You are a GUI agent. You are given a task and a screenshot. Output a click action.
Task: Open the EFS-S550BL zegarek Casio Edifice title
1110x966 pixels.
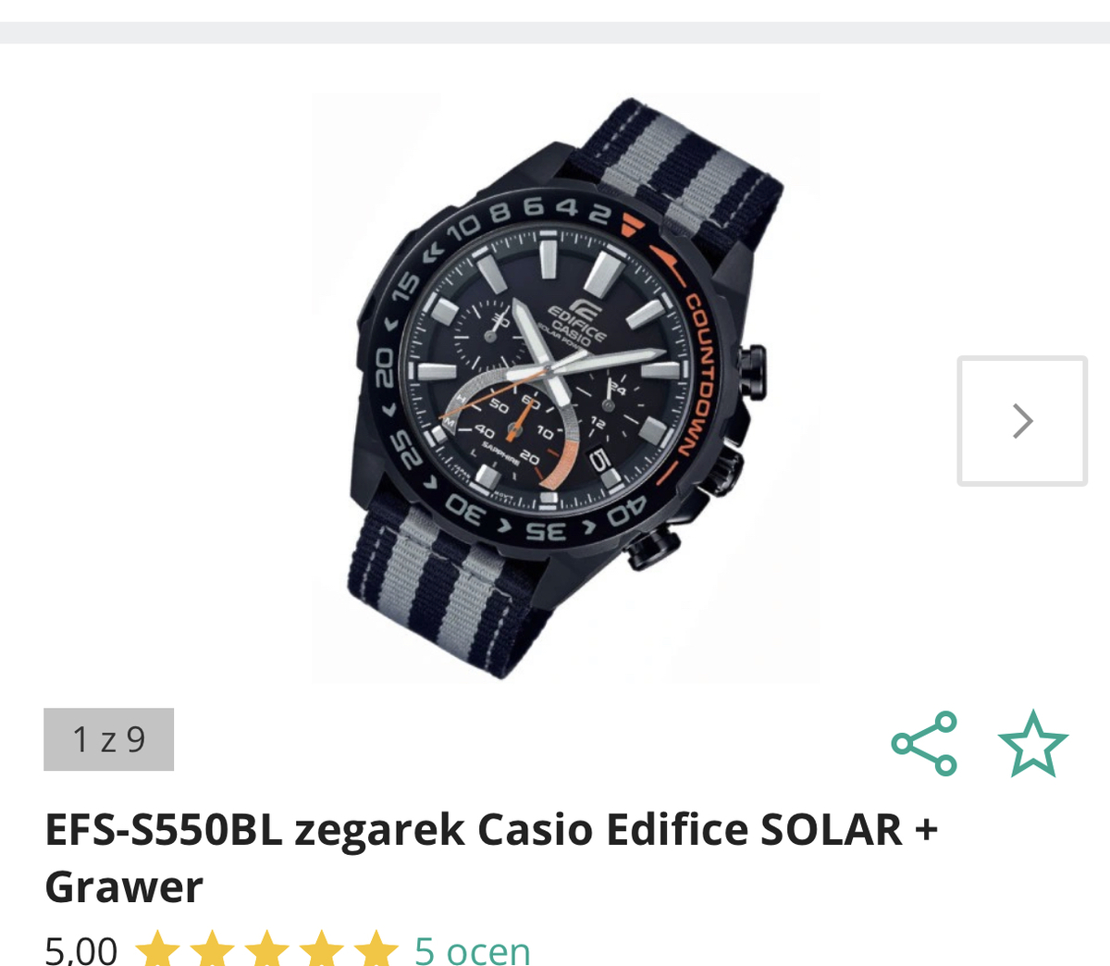490,829
